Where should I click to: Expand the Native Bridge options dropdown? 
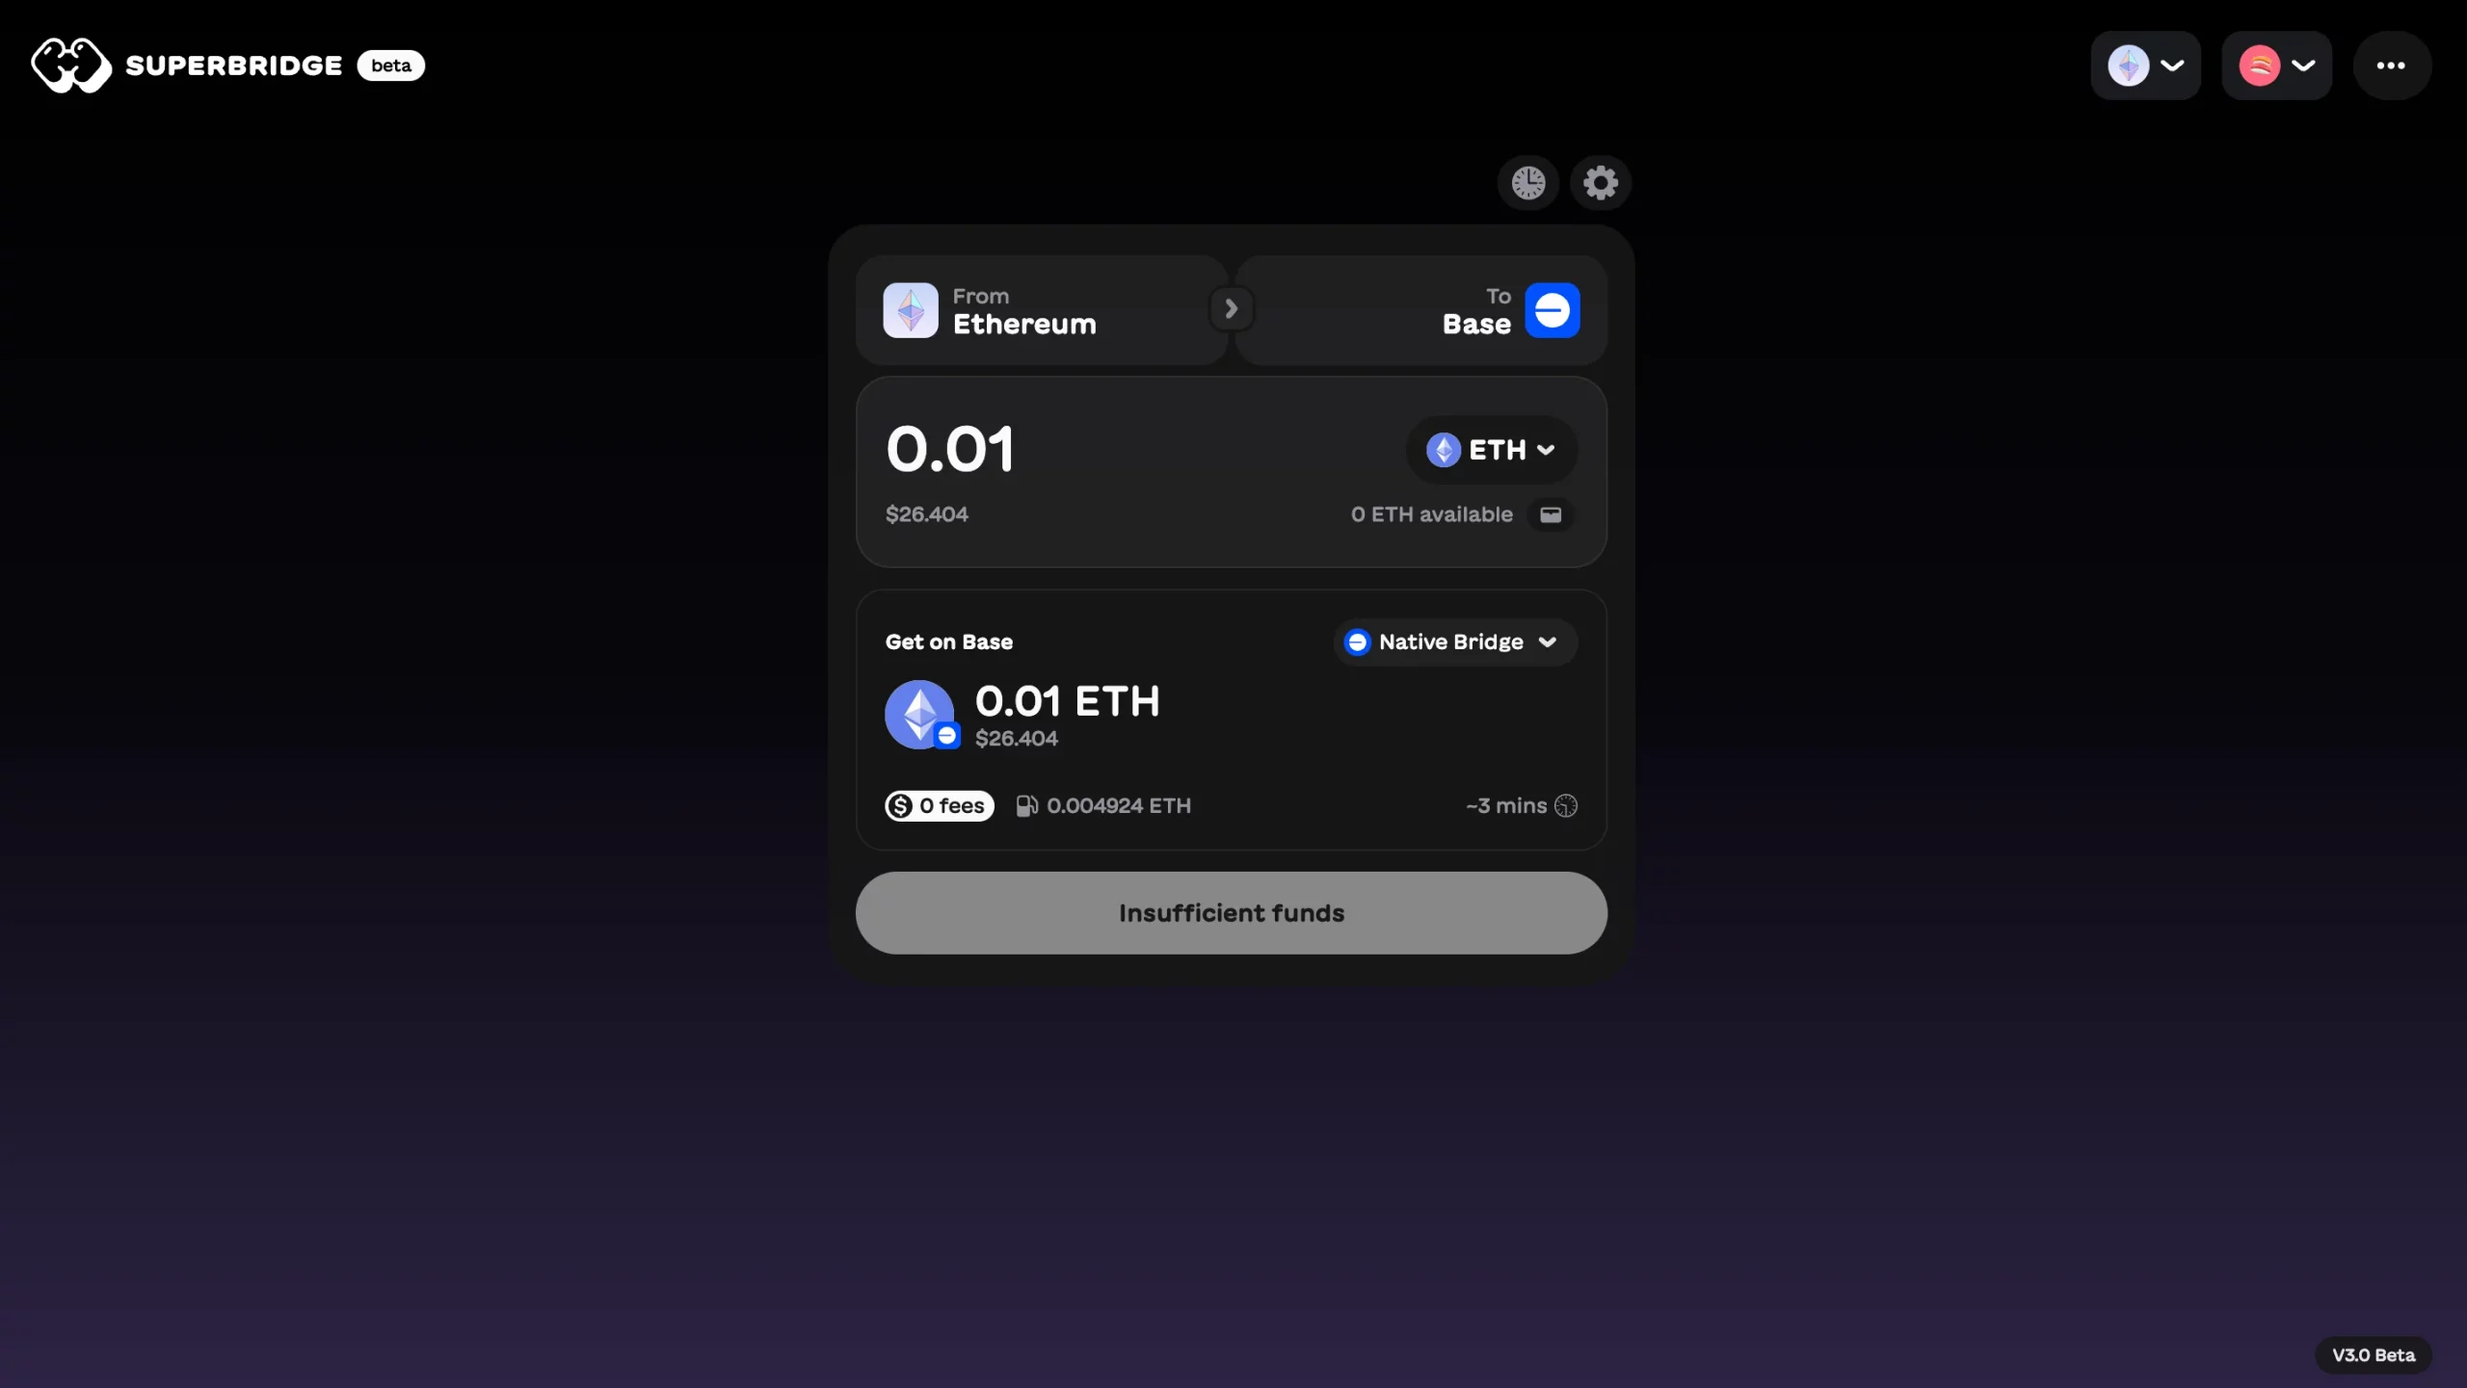coord(1454,642)
